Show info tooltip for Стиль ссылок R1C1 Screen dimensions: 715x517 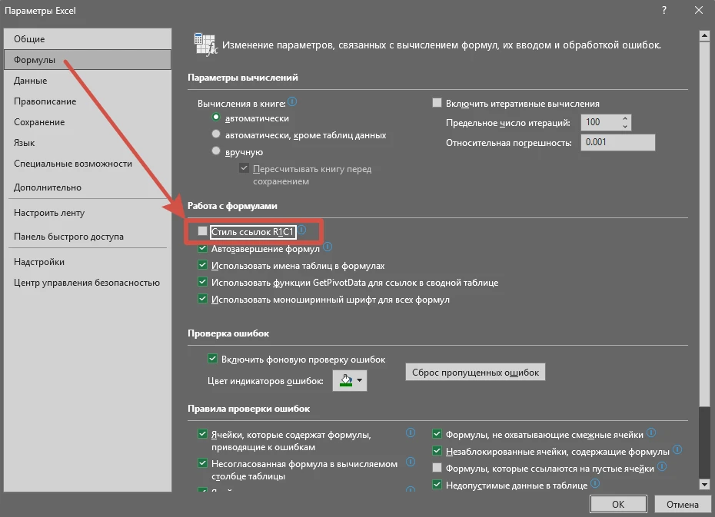point(302,230)
